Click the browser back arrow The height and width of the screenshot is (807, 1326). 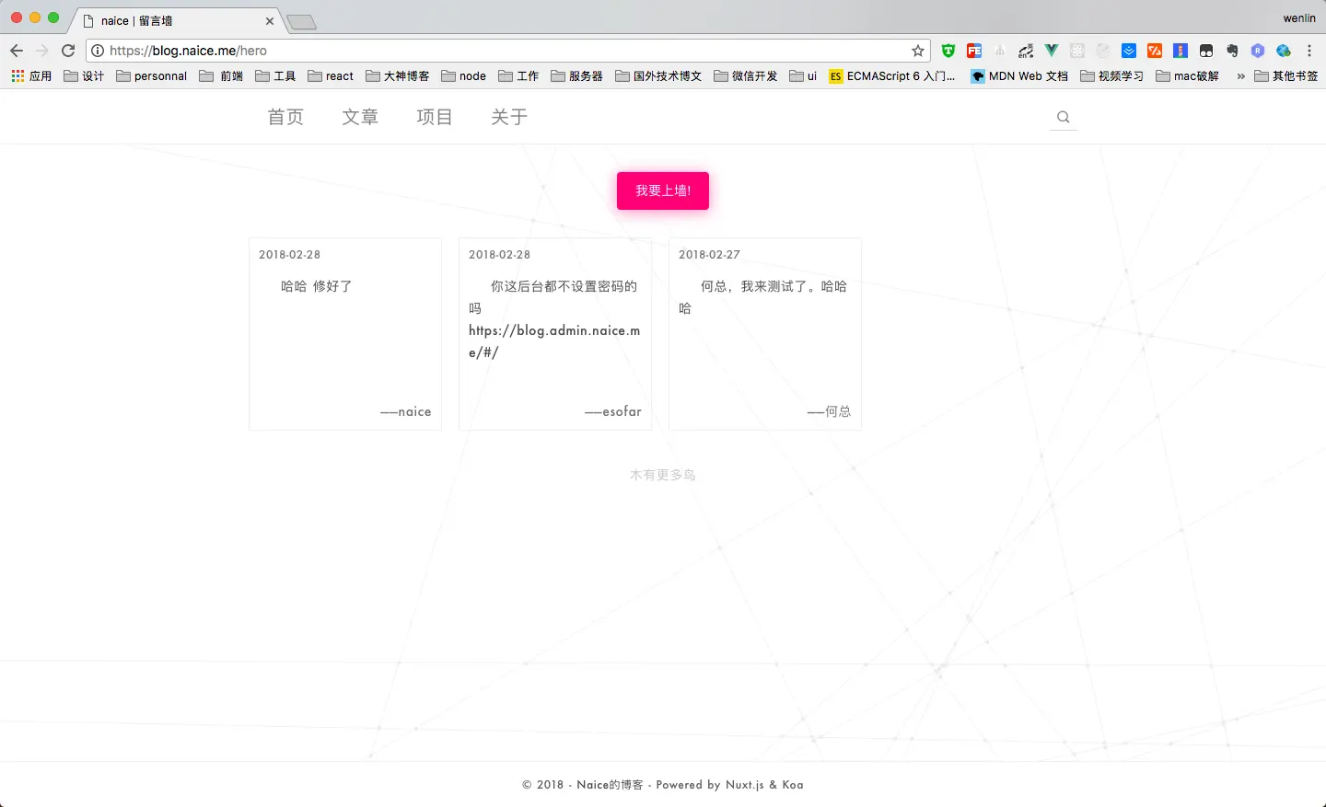17,51
